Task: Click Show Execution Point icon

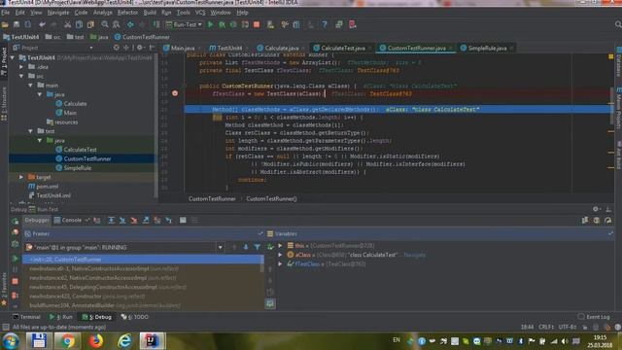Action: click(x=97, y=221)
